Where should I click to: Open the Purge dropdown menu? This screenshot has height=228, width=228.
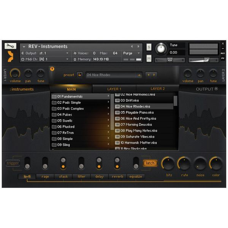pyautogui.click(x=131, y=53)
